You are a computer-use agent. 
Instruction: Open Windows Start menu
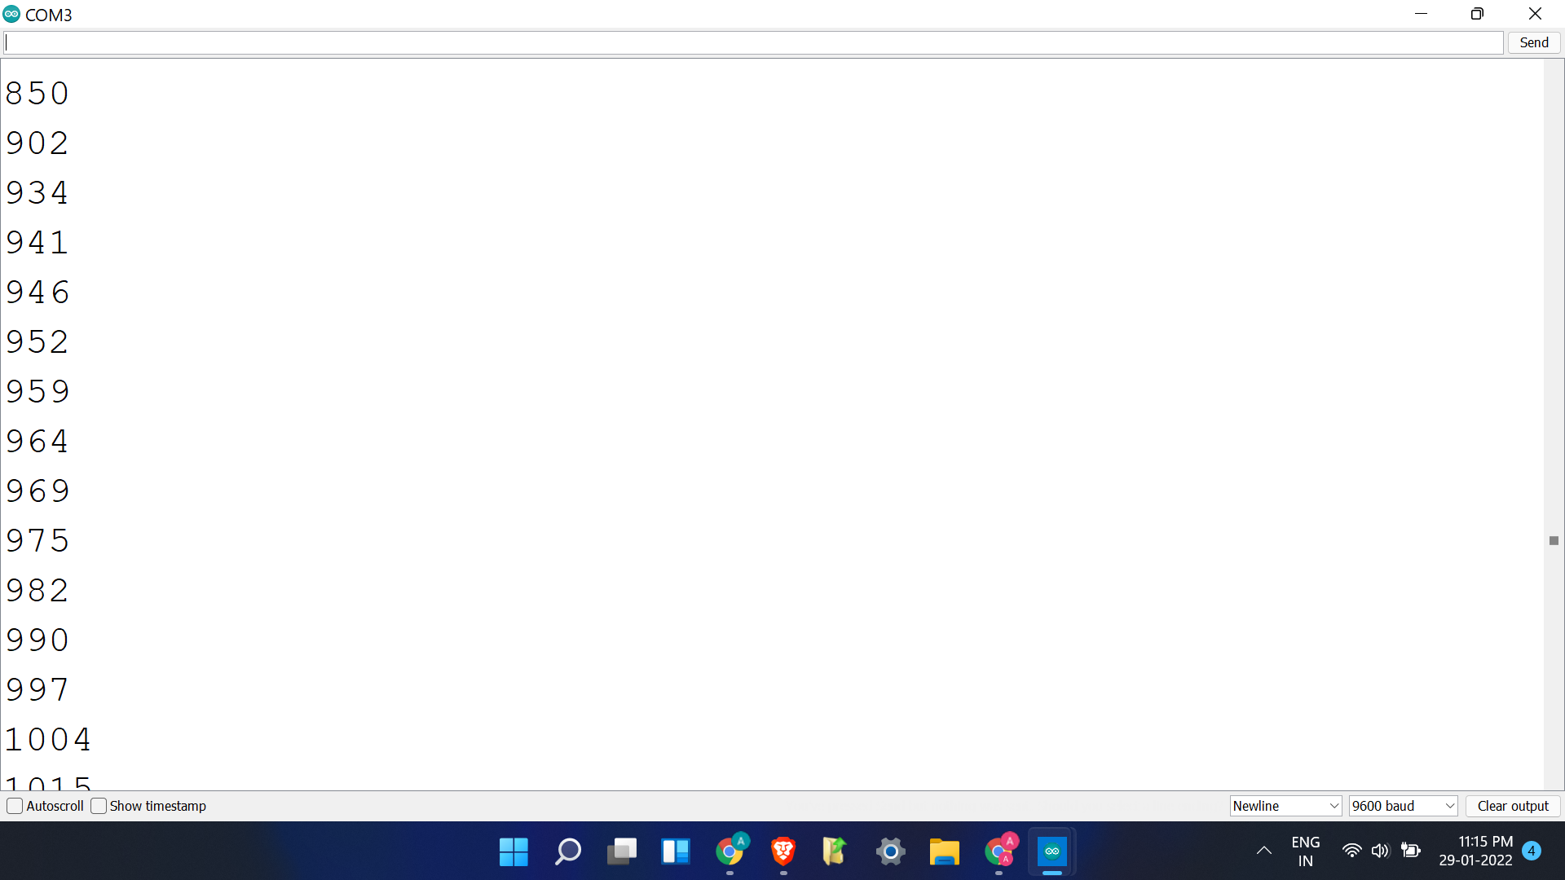click(514, 851)
